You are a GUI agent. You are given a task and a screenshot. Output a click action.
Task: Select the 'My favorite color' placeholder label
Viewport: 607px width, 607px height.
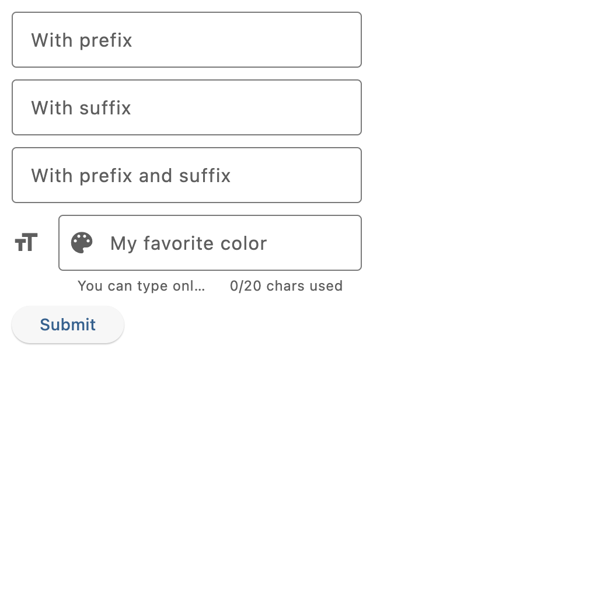[x=189, y=243]
